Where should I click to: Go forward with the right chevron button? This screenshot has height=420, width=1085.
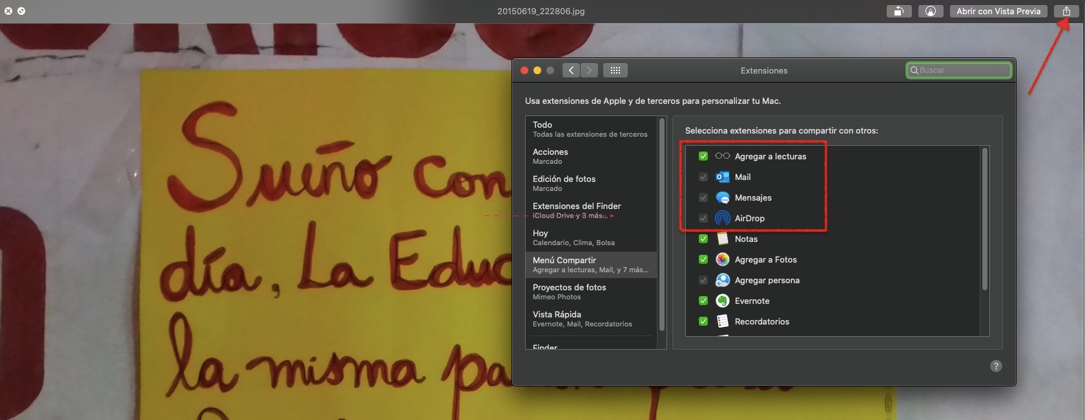click(589, 70)
